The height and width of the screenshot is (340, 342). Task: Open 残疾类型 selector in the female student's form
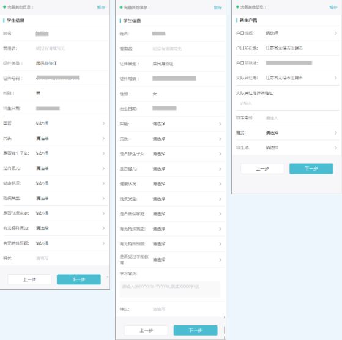coord(171,199)
